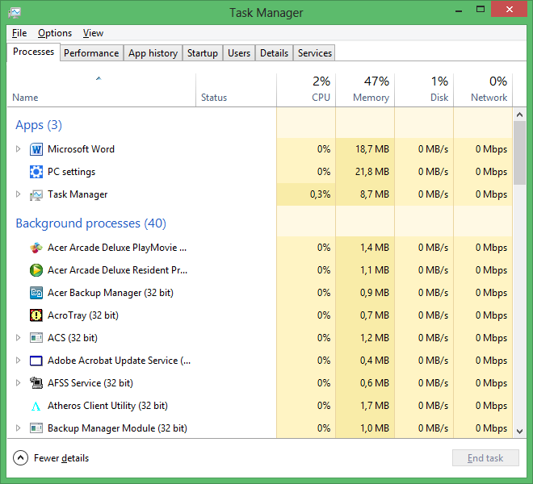Click Adobe Acrobat Update's 0,4 MB value

click(375, 361)
